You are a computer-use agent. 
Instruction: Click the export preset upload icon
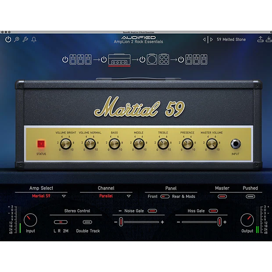[x=260, y=39]
